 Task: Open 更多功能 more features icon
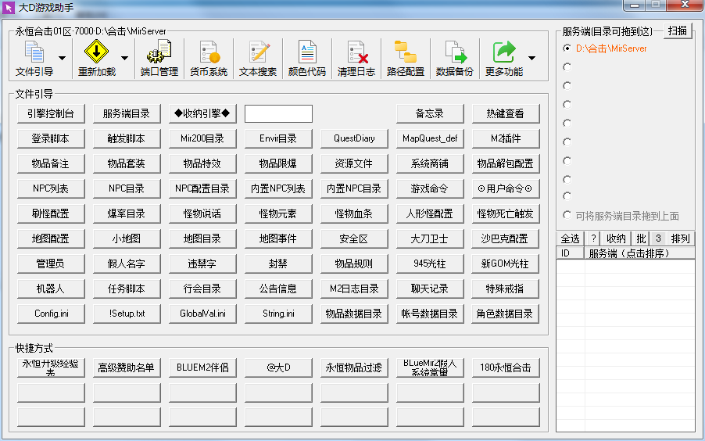click(x=504, y=58)
